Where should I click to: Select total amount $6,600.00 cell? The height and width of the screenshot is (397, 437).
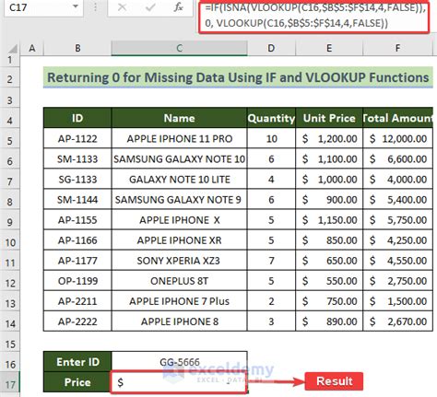tap(397, 158)
